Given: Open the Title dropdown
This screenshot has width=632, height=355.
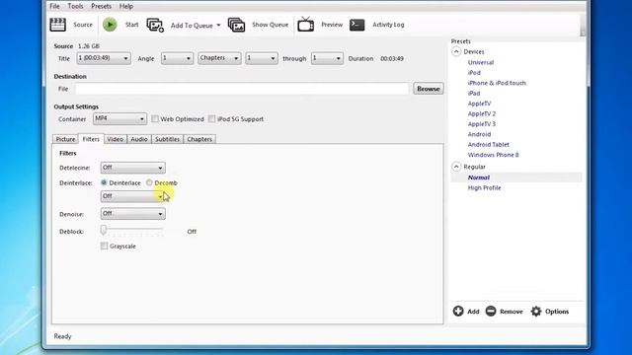Looking at the screenshot, I should (x=104, y=58).
